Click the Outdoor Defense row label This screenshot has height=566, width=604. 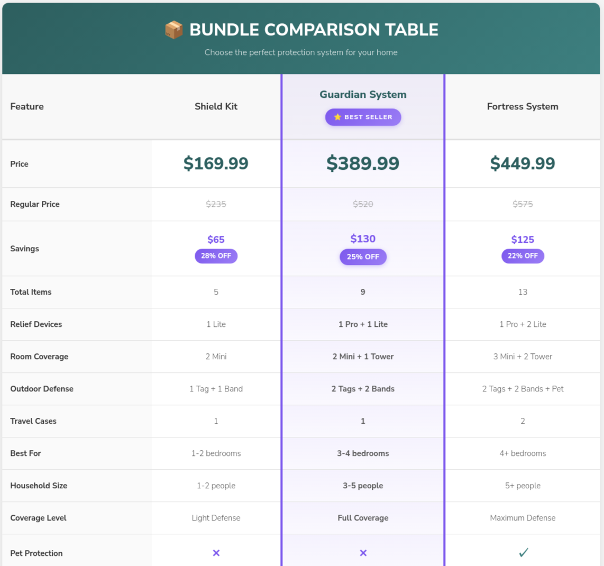[x=42, y=389]
